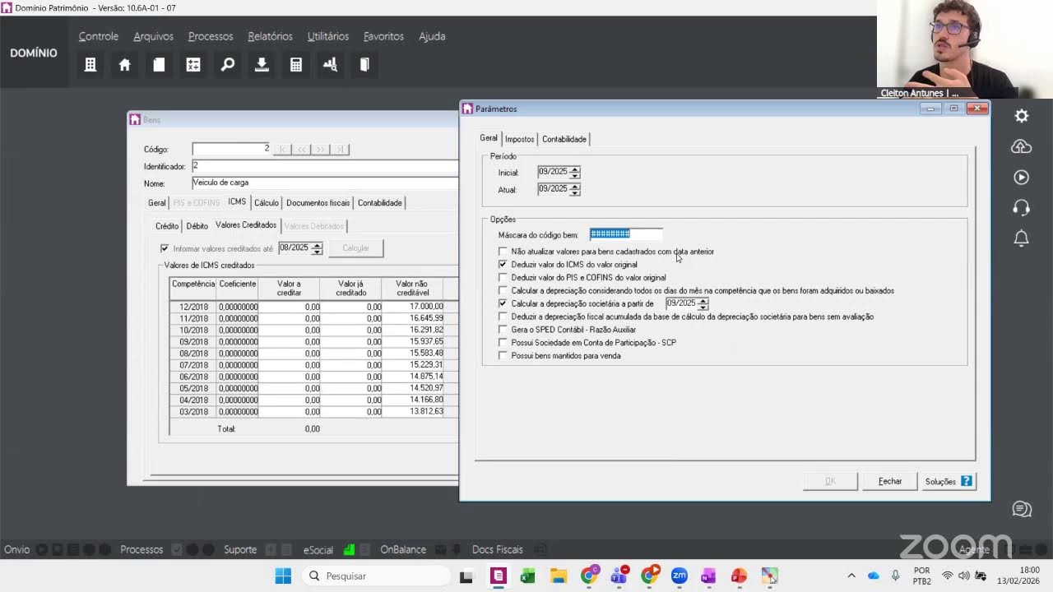Switch to the Impostos tab
This screenshot has width=1053, height=592.
519,139
